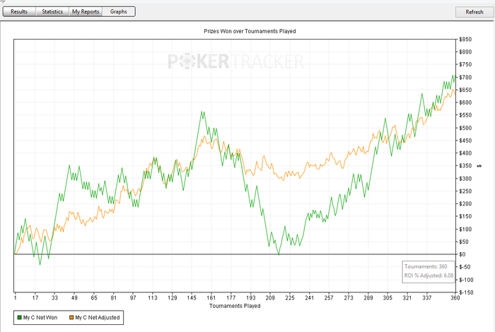Click the green My C Net Won swatch
495x332 pixels.
[x=19, y=317]
